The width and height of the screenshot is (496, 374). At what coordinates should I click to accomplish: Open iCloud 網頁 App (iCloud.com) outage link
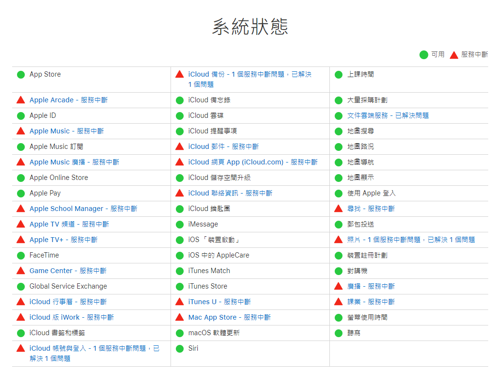[x=253, y=162]
